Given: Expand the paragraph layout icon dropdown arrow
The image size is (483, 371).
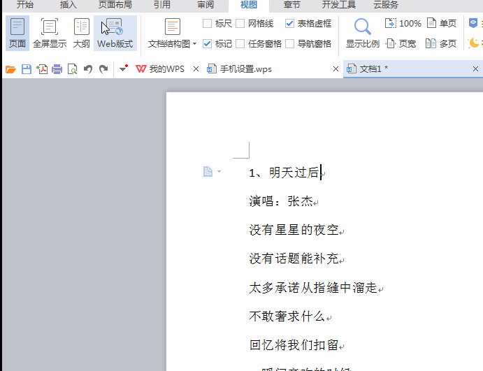Looking at the screenshot, I should [x=219, y=171].
